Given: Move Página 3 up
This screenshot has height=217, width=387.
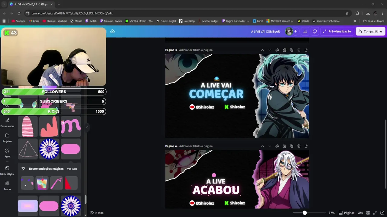Looking at the screenshot, I should 262,50.
